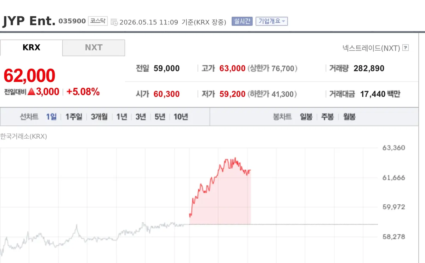Open the 주봉 weekly candle chart
The height and width of the screenshot is (263, 425).
click(328, 117)
